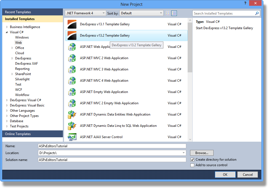Click the ASP.NET Web Application template icon
Viewport: 269px width, 189px height.
click(72, 47)
